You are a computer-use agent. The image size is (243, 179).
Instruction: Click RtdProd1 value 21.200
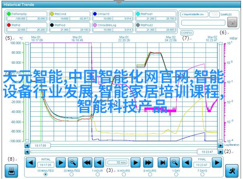[146, 18]
